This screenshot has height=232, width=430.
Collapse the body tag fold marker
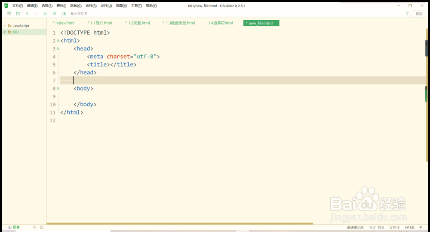(58, 89)
